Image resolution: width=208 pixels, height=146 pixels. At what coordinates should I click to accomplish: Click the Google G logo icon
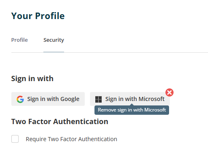point(20,99)
